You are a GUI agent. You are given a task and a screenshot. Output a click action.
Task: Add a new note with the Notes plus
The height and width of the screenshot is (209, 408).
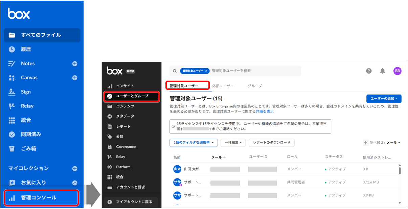tap(75, 63)
